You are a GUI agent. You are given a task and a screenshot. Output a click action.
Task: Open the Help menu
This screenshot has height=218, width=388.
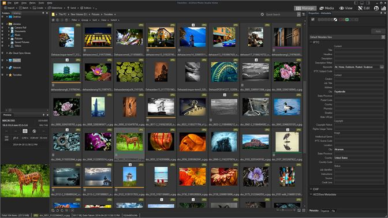50,3
